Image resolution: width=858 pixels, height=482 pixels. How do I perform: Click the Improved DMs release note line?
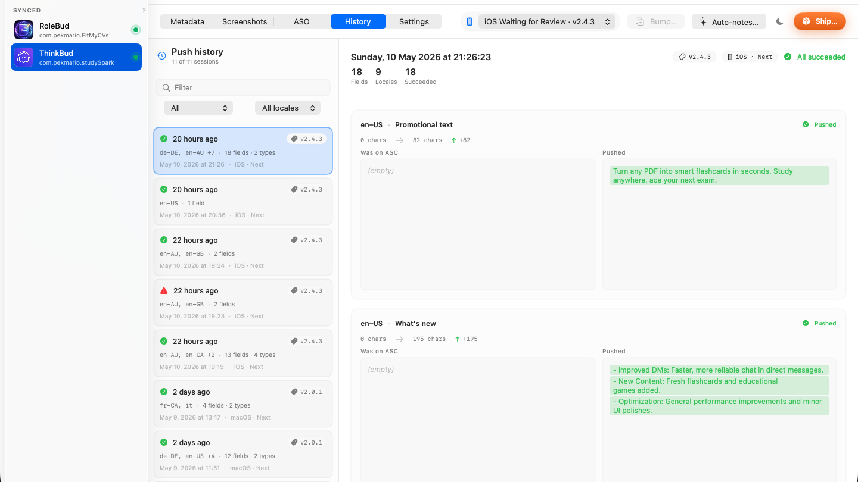[x=719, y=370]
